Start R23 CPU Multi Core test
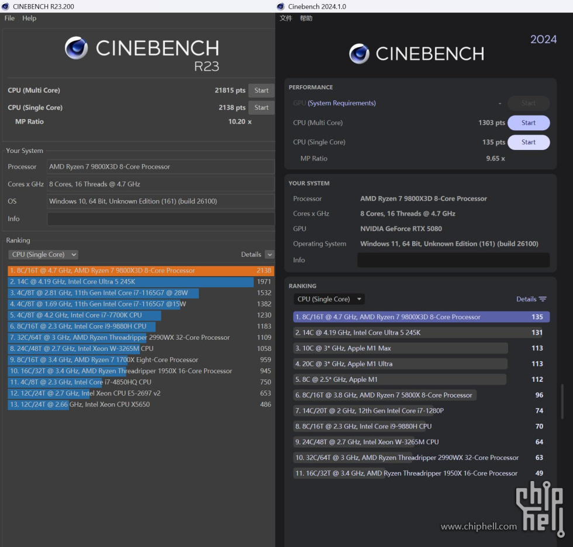The image size is (573, 547). click(261, 90)
